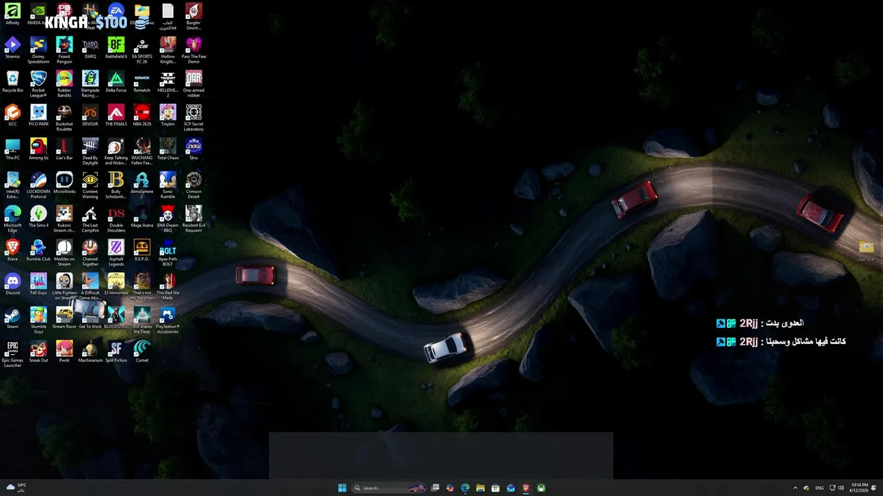This screenshot has width=883, height=496.
Task: Select the Among Us desktop icon
Action: 39,149
